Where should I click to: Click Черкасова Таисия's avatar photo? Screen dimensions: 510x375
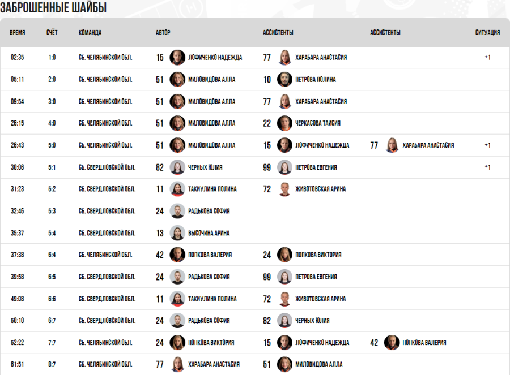click(x=284, y=123)
